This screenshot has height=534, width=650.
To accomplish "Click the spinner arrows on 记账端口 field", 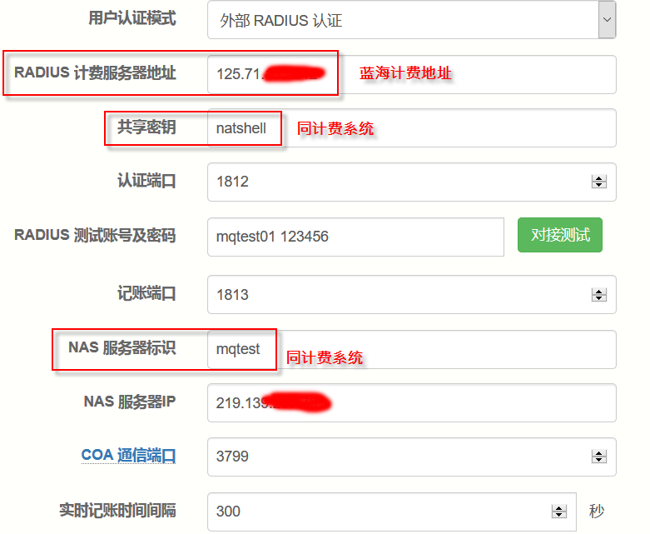I will coord(598,295).
